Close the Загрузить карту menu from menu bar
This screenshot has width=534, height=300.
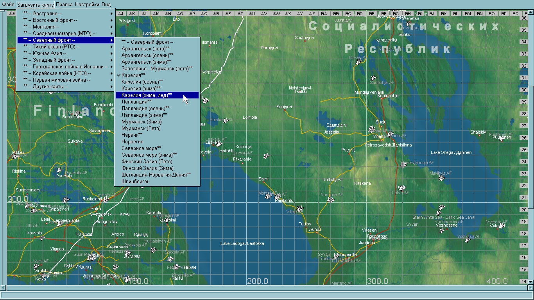(36, 5)
